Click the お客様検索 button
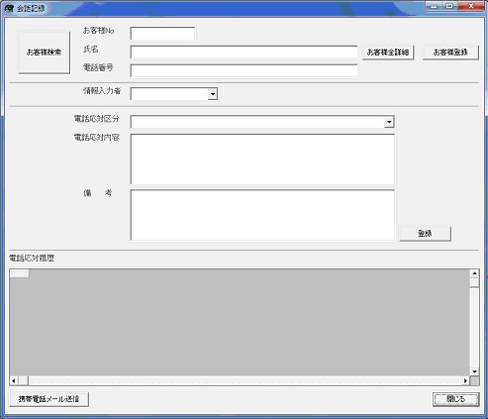The height and width of the screenshot is (419, 488). coord(45,52)
